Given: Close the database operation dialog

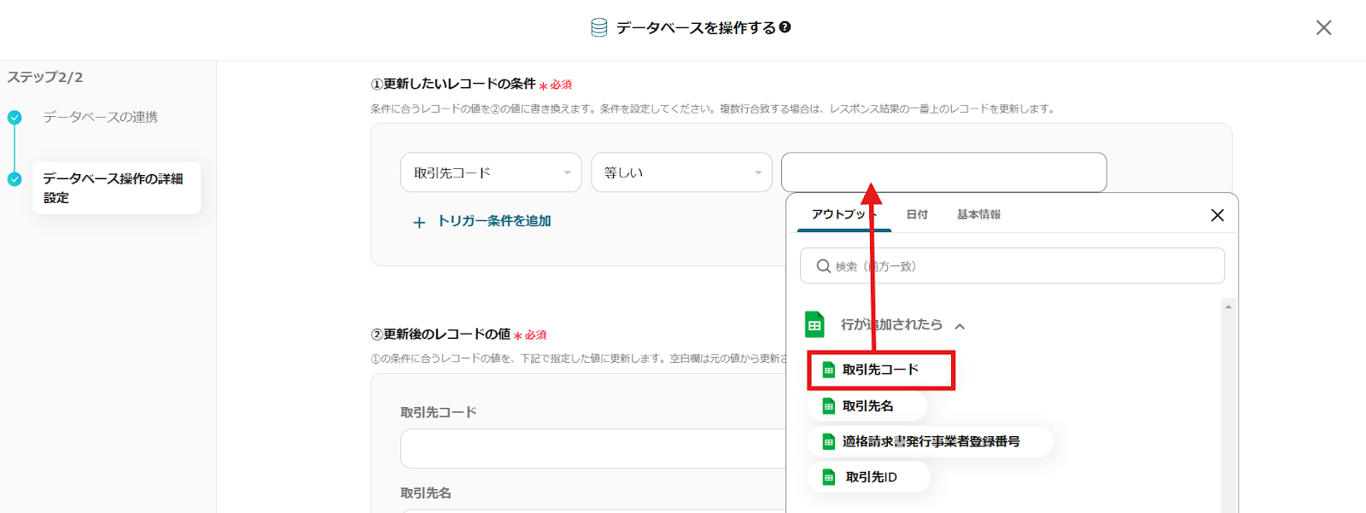Looking at the screenshot, I should click(1323, 28).
